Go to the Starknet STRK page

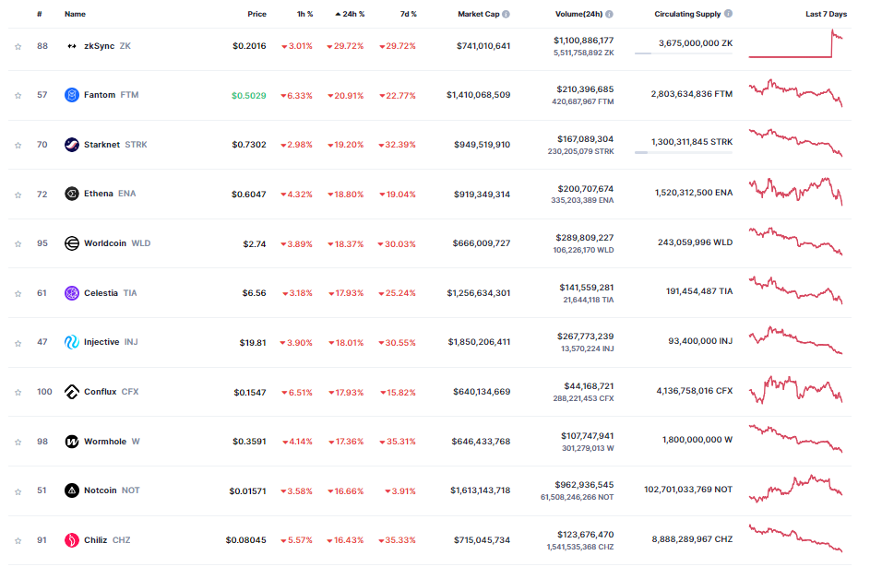click(x=115, y=145)
